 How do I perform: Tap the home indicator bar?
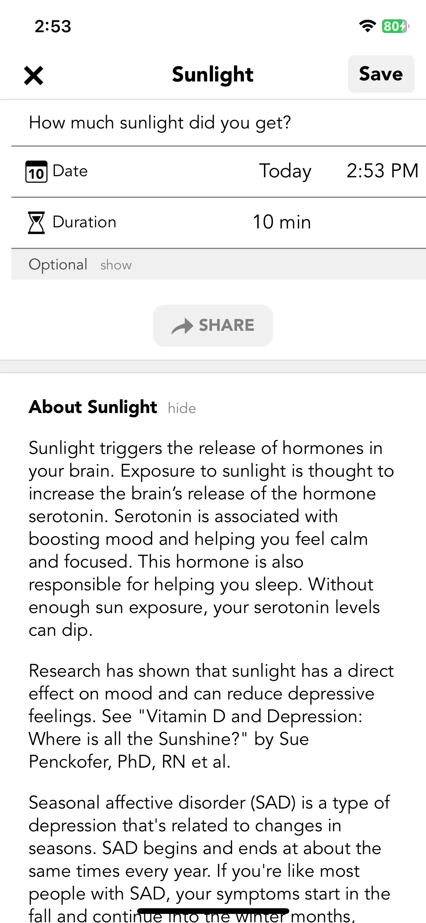pyautogui.click(x=213, y=911)
